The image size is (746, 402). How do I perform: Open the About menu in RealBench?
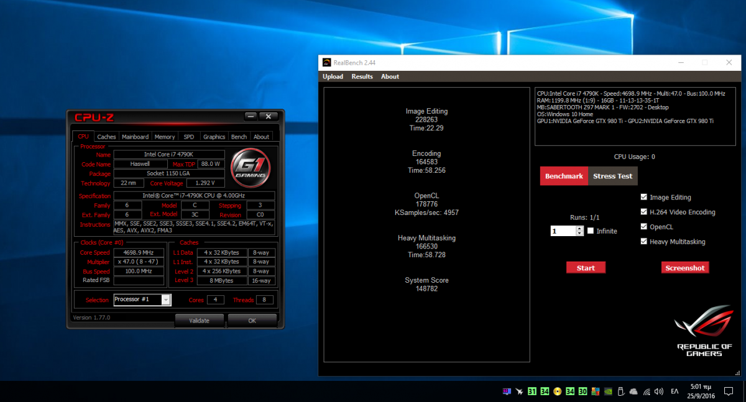tap(390, 76)
